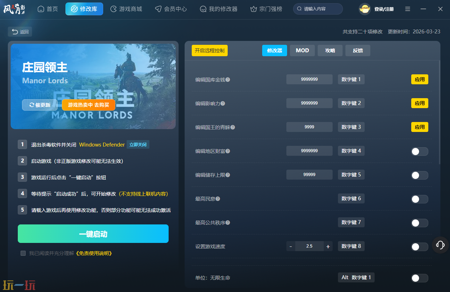450x292 pixels.
Task: Open the hamburger menu icon in title bar
Action: (x=408, y=9)
